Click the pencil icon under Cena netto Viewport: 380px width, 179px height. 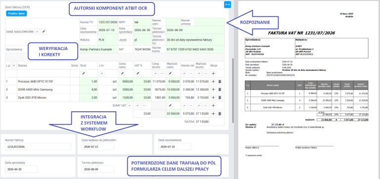(x=122, y=73)
